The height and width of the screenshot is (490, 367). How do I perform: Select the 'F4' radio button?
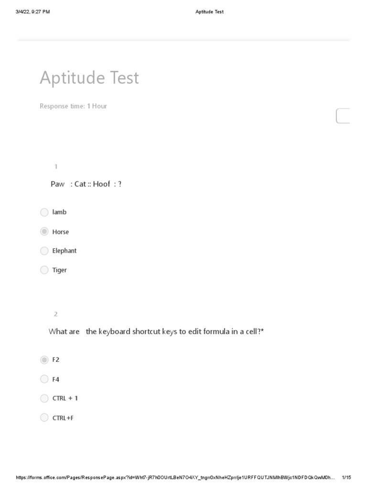click(x=44, y=379)
